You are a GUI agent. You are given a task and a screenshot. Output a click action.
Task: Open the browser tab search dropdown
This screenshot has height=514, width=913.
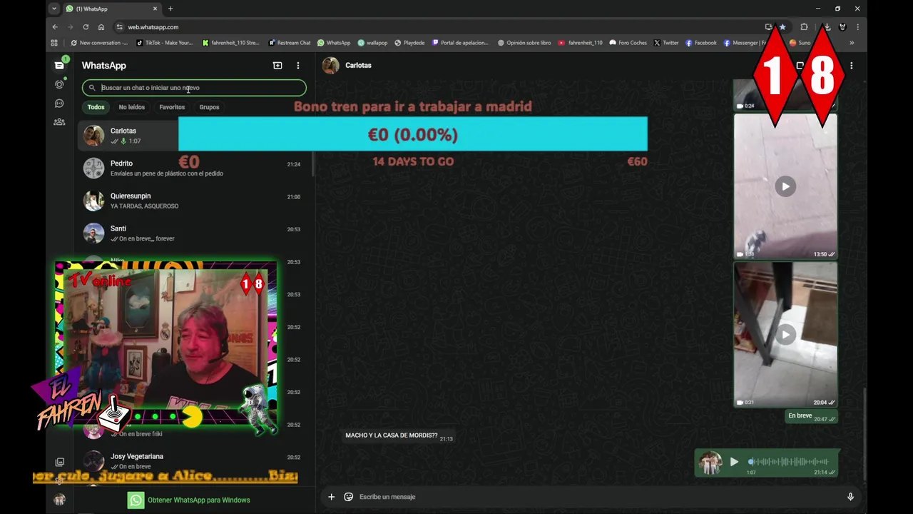pos(54,9)
